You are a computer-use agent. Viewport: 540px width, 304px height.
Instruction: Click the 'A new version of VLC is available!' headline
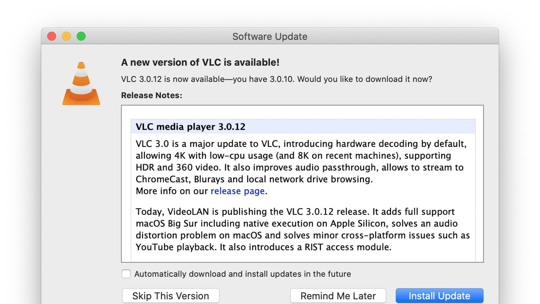point(200,62)
